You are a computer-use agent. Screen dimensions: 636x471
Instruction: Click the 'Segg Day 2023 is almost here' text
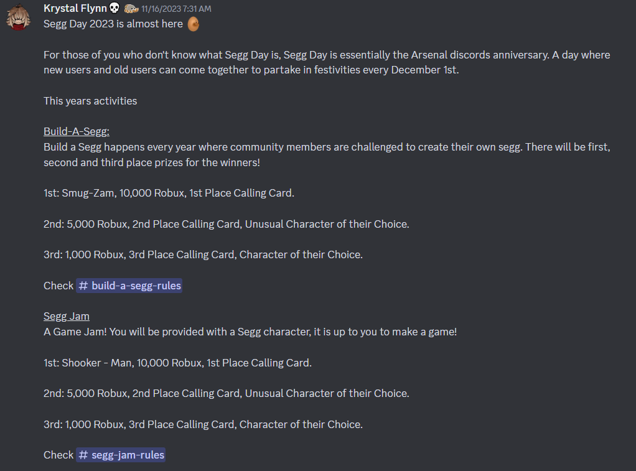113,24
